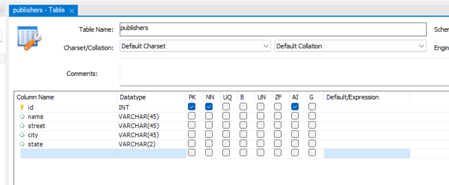Image resolution: width=449 pixels, height=185 pixels.
Task: Check the UQ box for name column
Action: pyautogui.click(x=226, y=116)
